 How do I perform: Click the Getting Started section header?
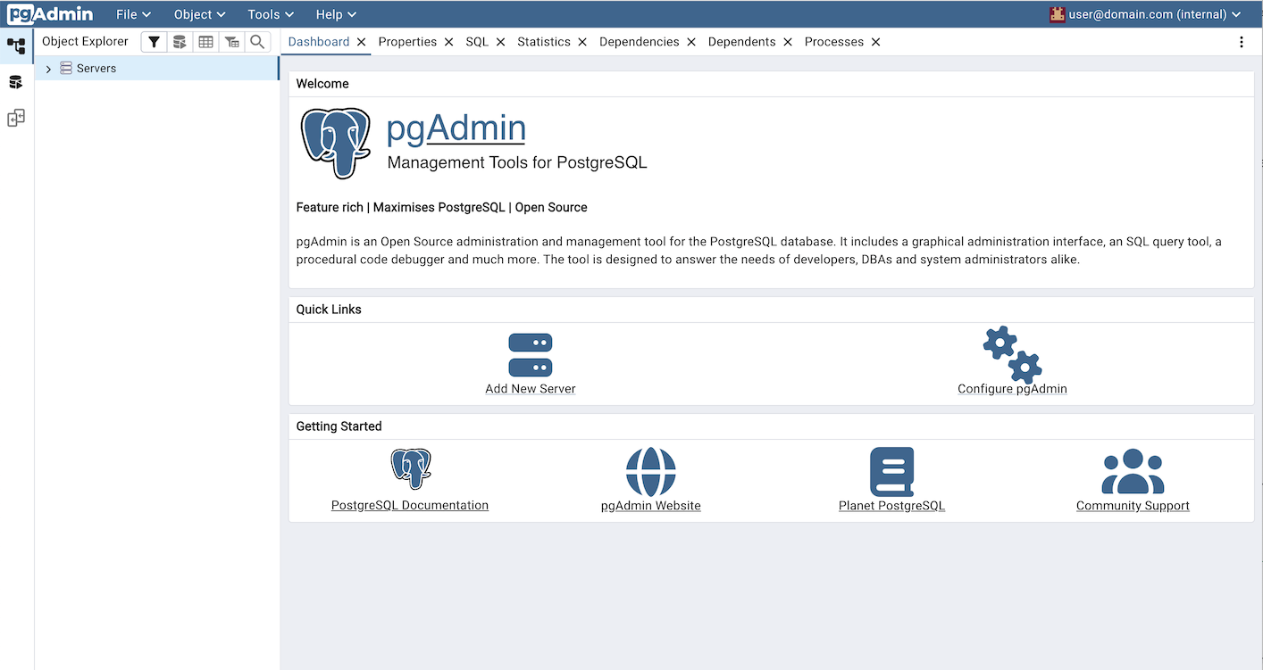click(339, 426)
